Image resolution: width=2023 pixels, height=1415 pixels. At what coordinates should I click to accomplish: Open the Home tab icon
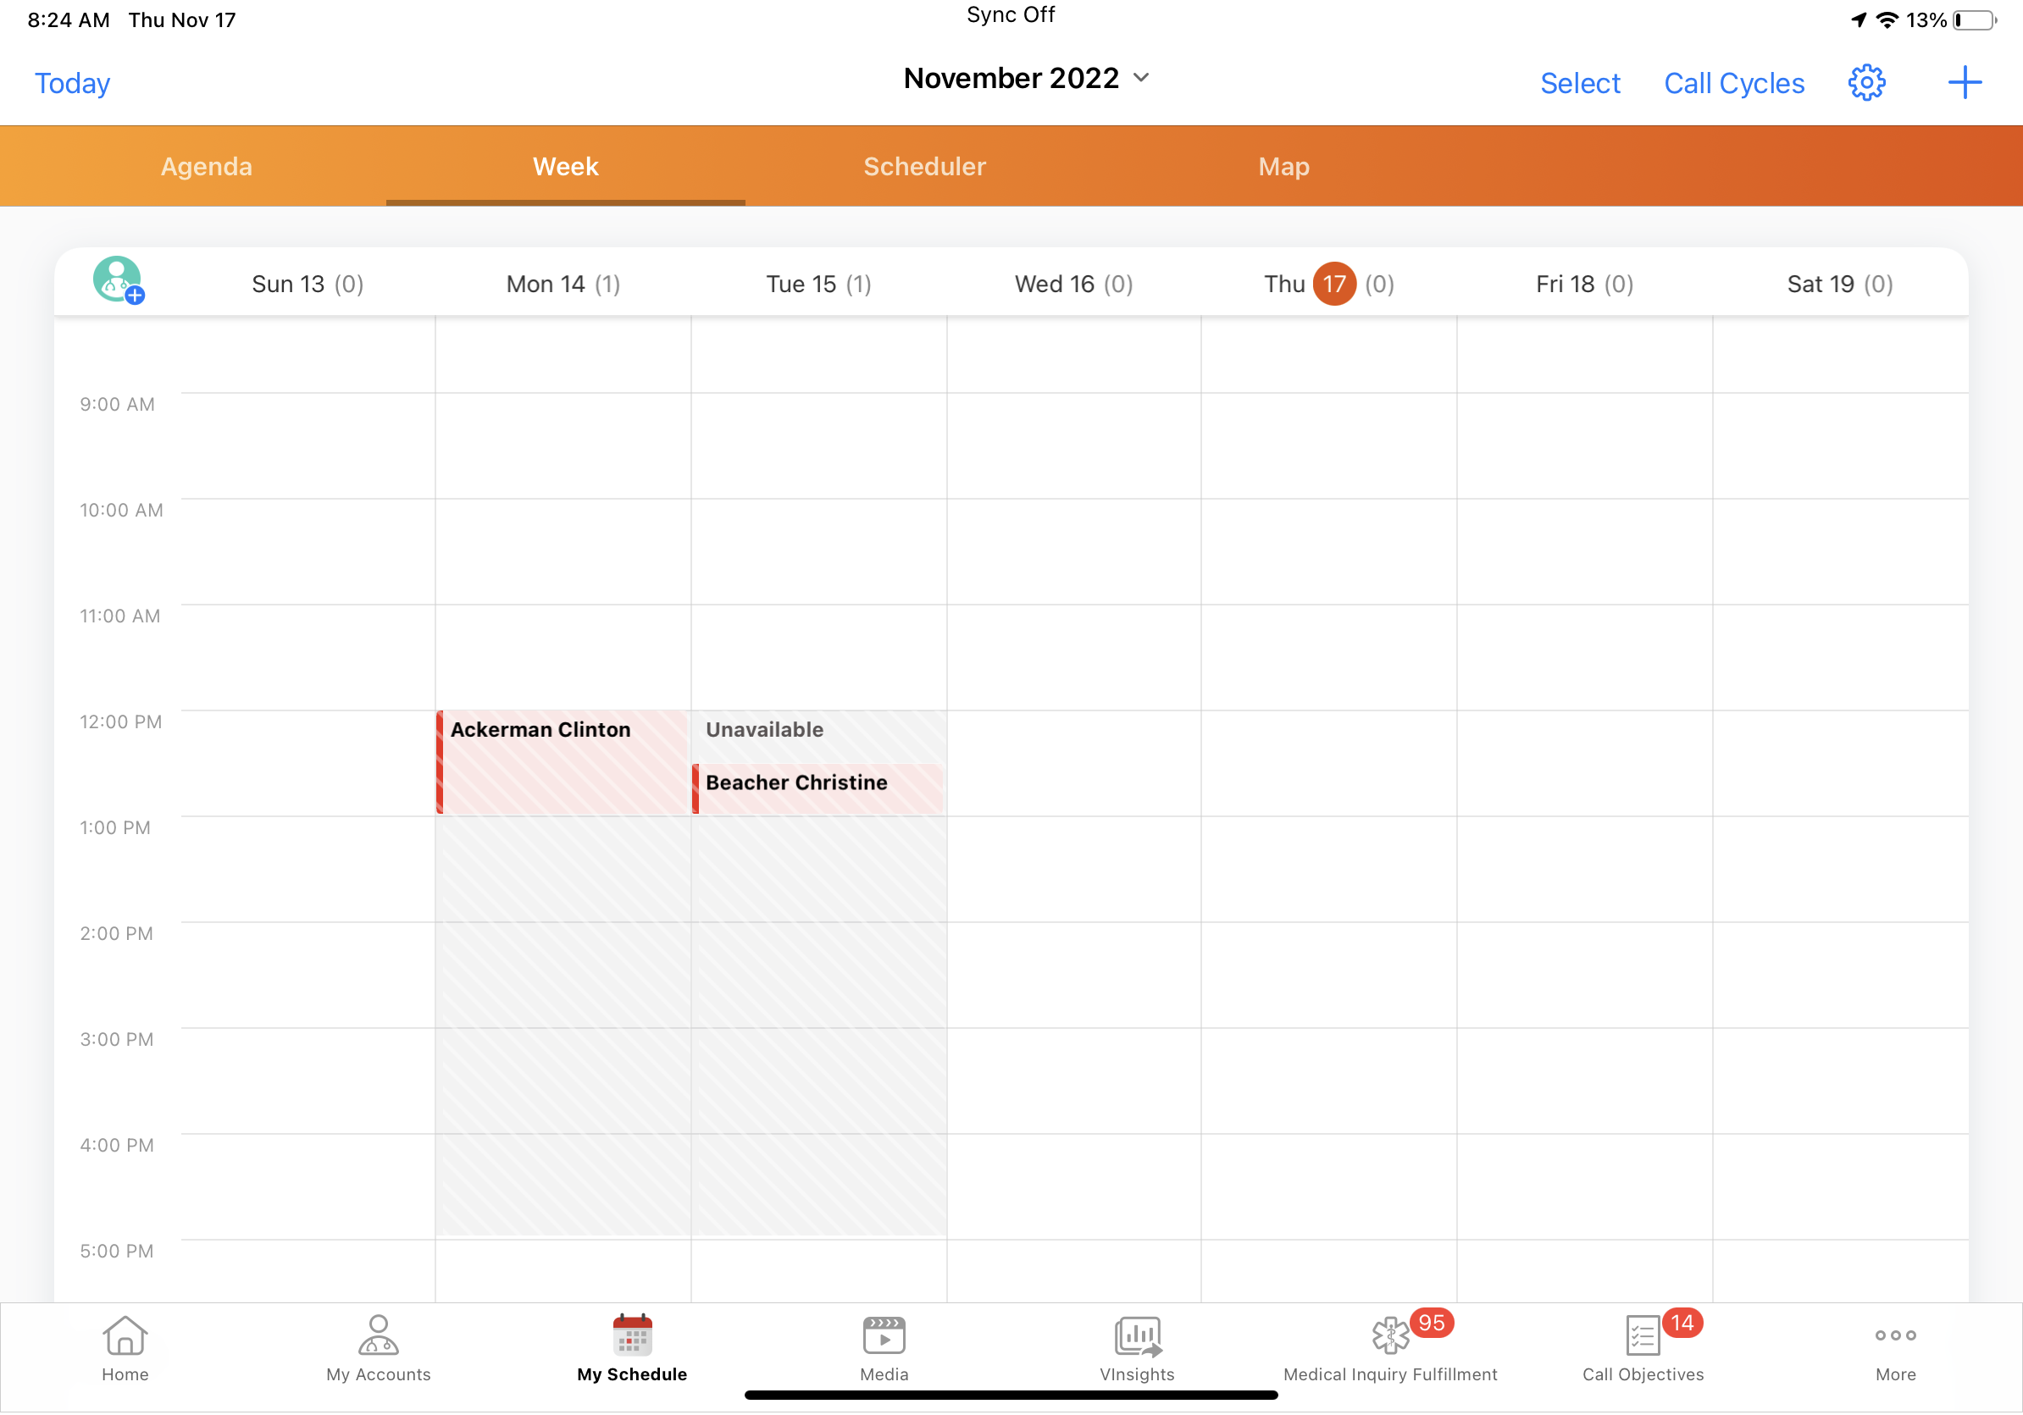(x=125, y=1347)
